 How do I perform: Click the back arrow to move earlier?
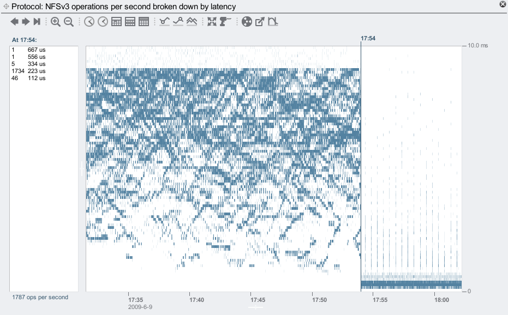click(14, 22)
